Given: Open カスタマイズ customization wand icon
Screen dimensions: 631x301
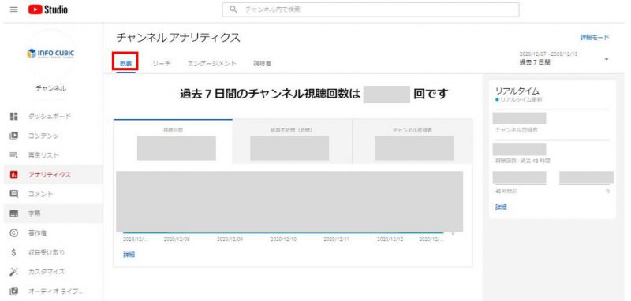Looking at the screenshot, I should coord(14,272).
